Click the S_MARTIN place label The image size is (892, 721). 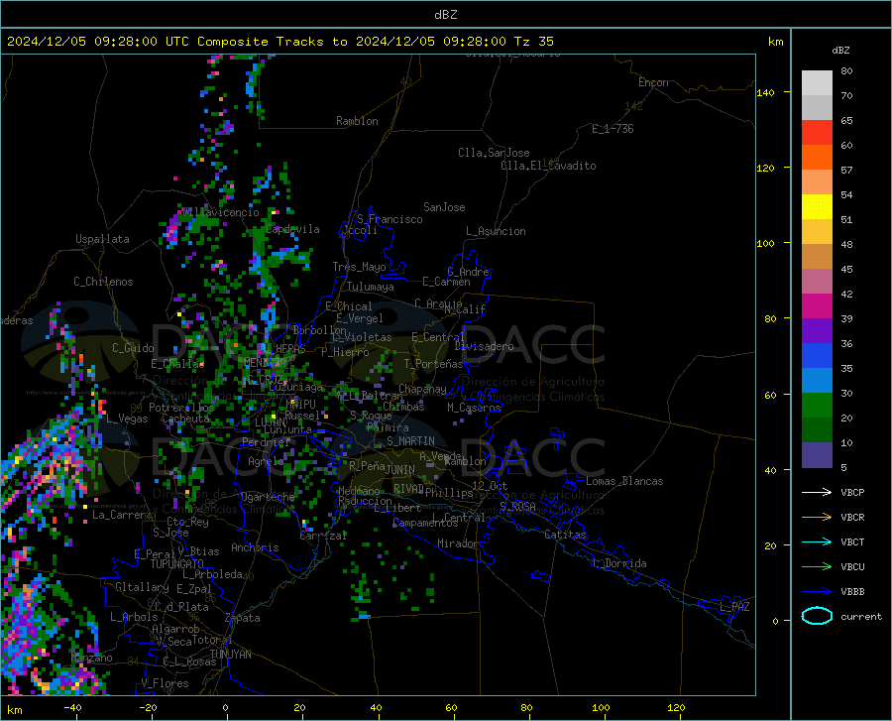pyautogui.click(x=410, y=441)
